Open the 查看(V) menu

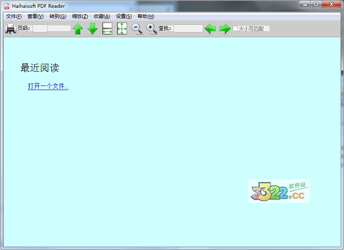coord(35,17)
